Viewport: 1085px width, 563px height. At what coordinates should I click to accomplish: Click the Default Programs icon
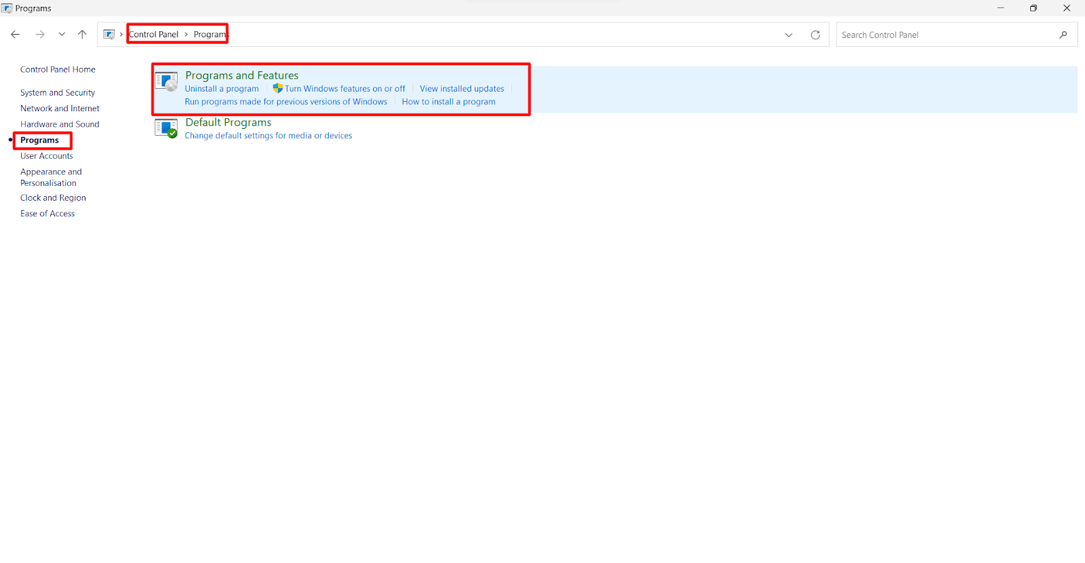pyautogui.click(x=166, y=128)
